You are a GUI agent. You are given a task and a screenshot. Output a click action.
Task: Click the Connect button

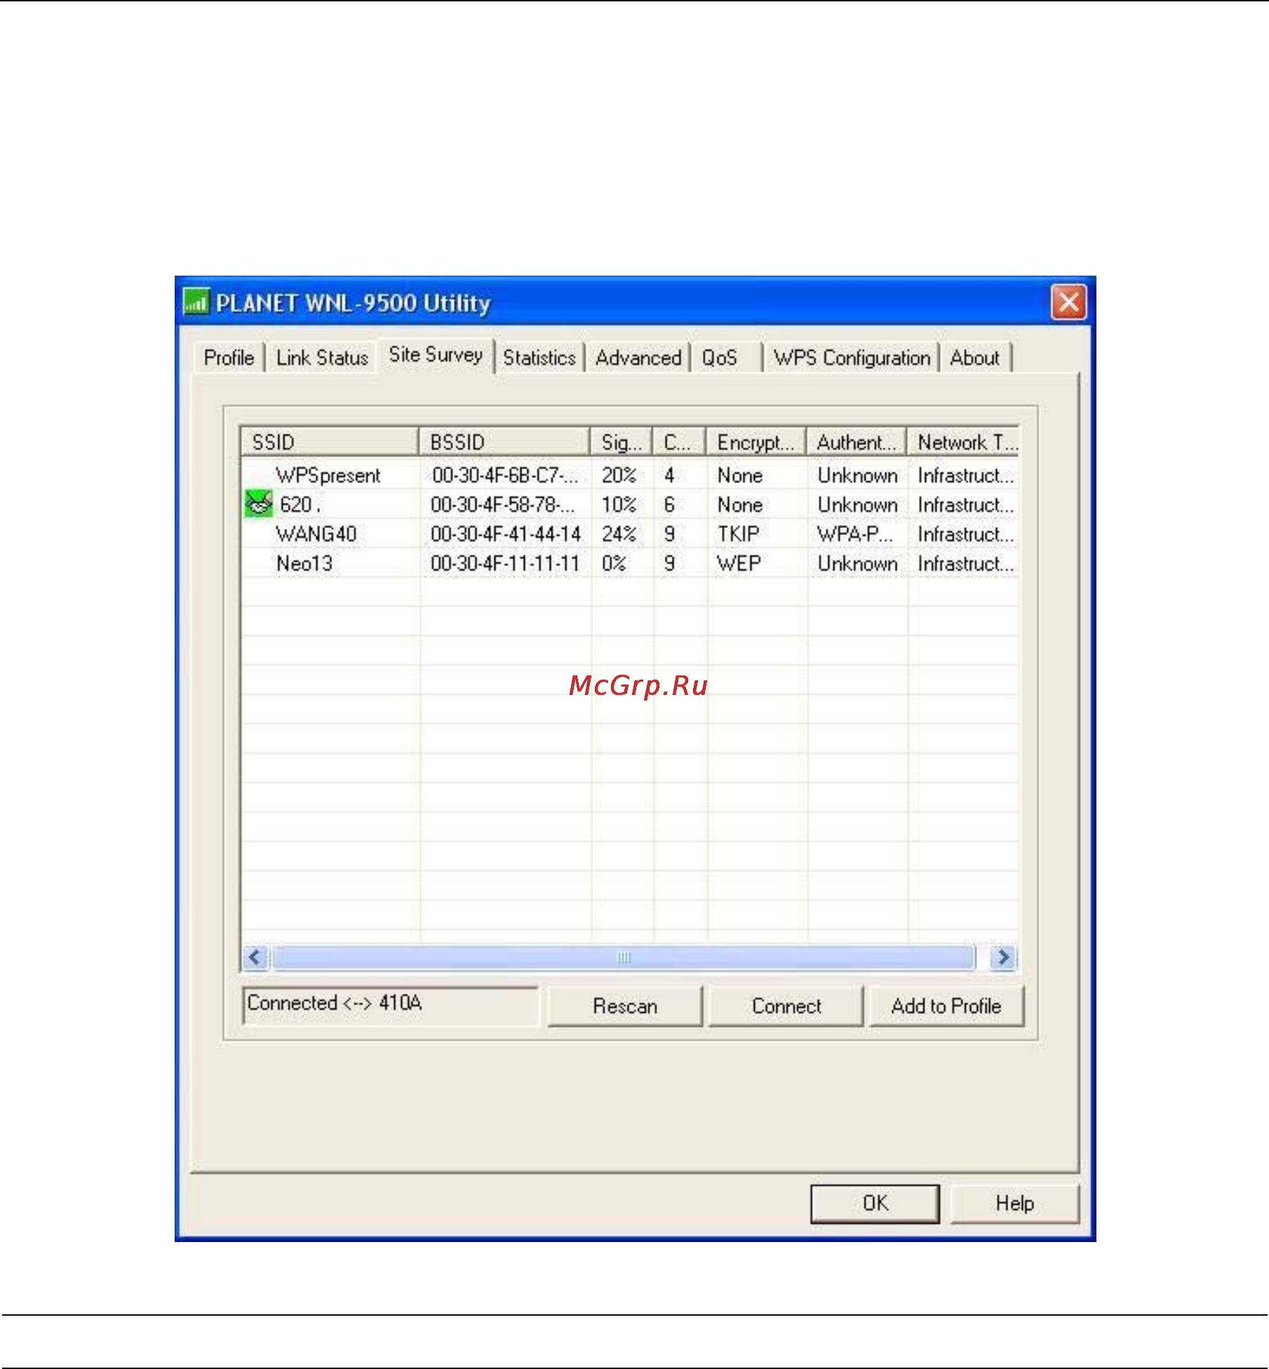coord(786,1006)
